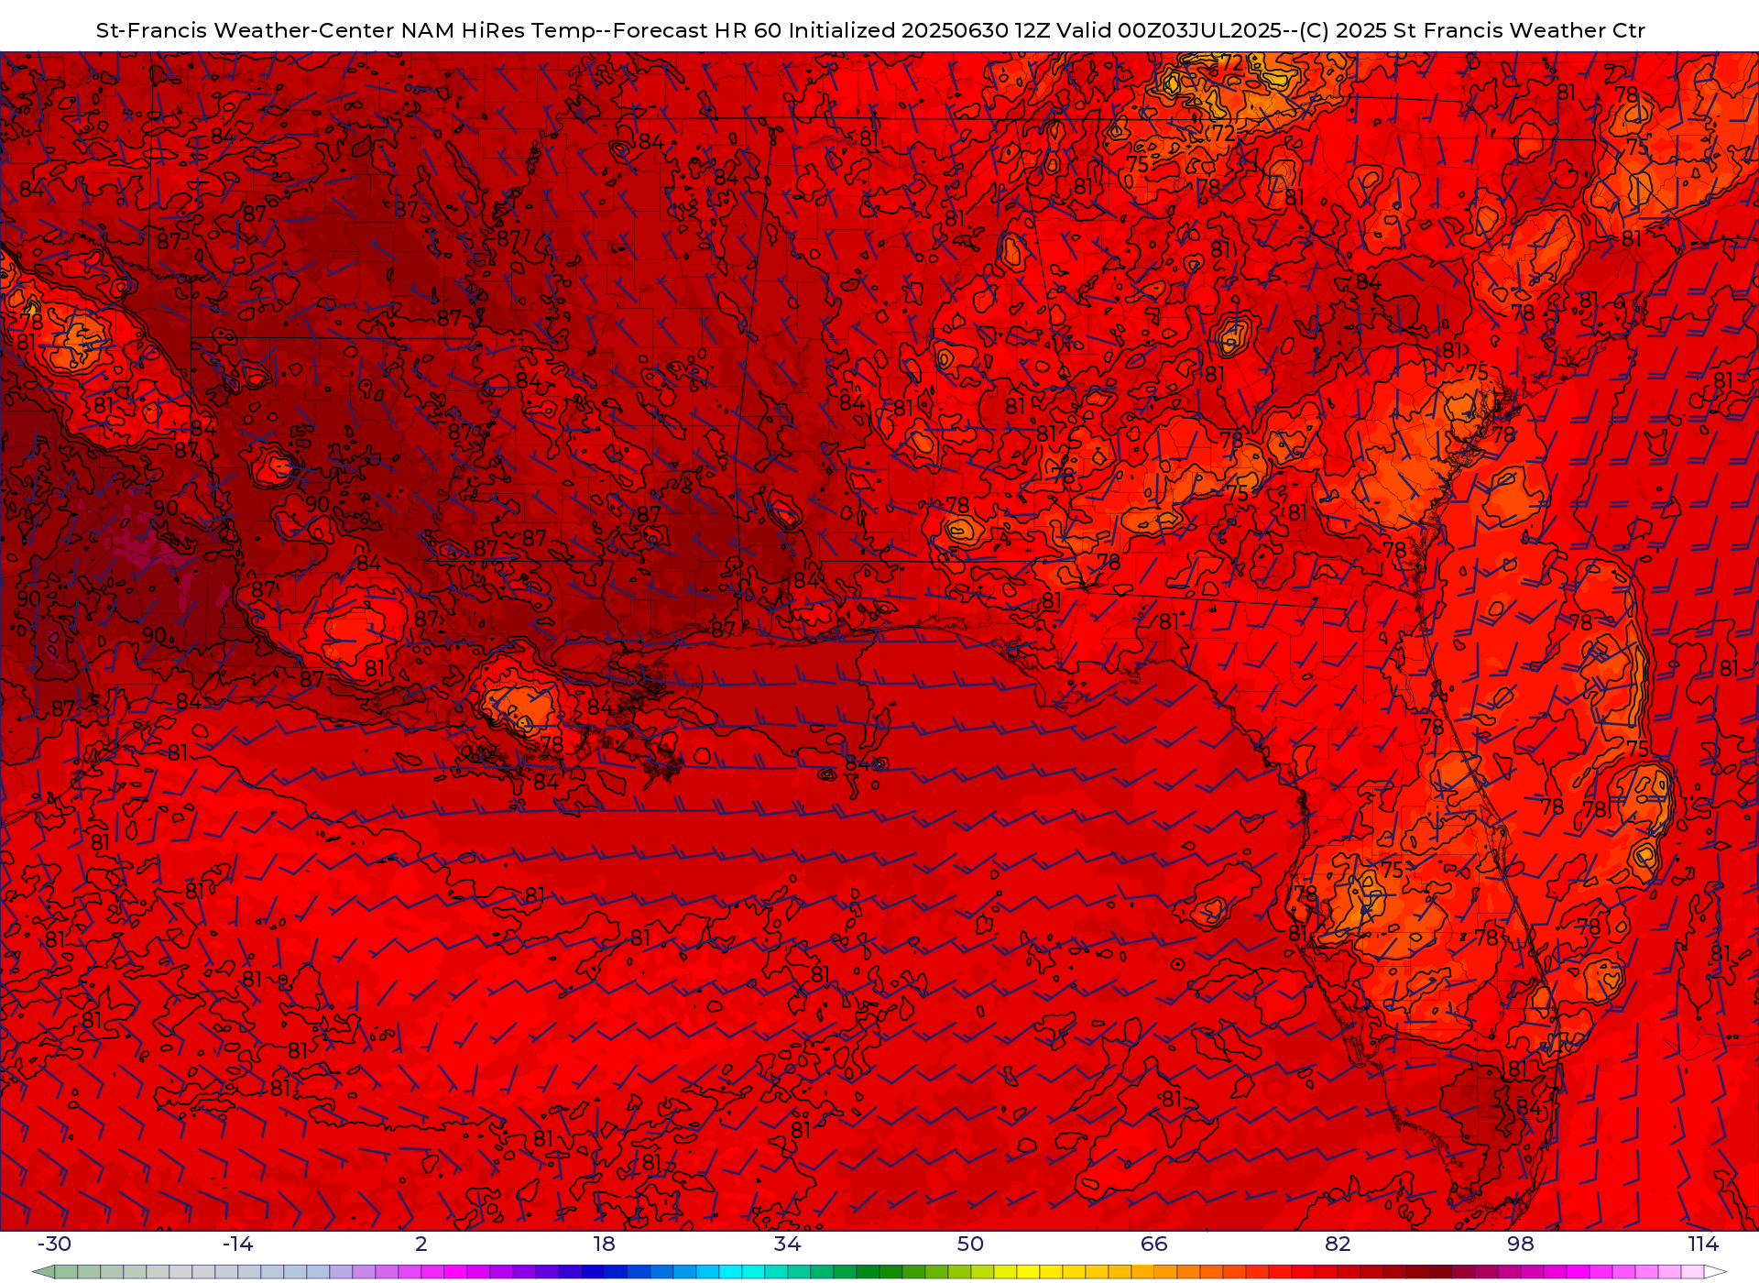Click the 2 label on the temperature scale

tap(421, 1244)
